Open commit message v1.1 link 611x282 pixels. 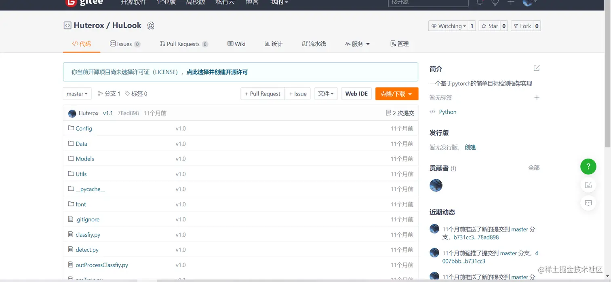pyautogui.click(x=108, y=113)
